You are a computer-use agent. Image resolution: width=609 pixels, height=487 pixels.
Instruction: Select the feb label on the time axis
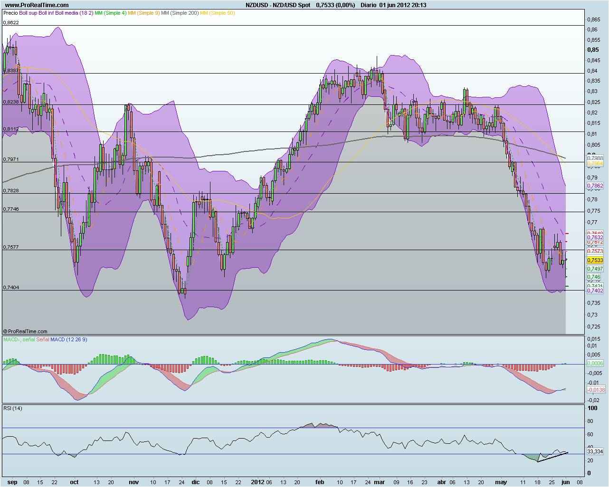click(x=320, y=481)
